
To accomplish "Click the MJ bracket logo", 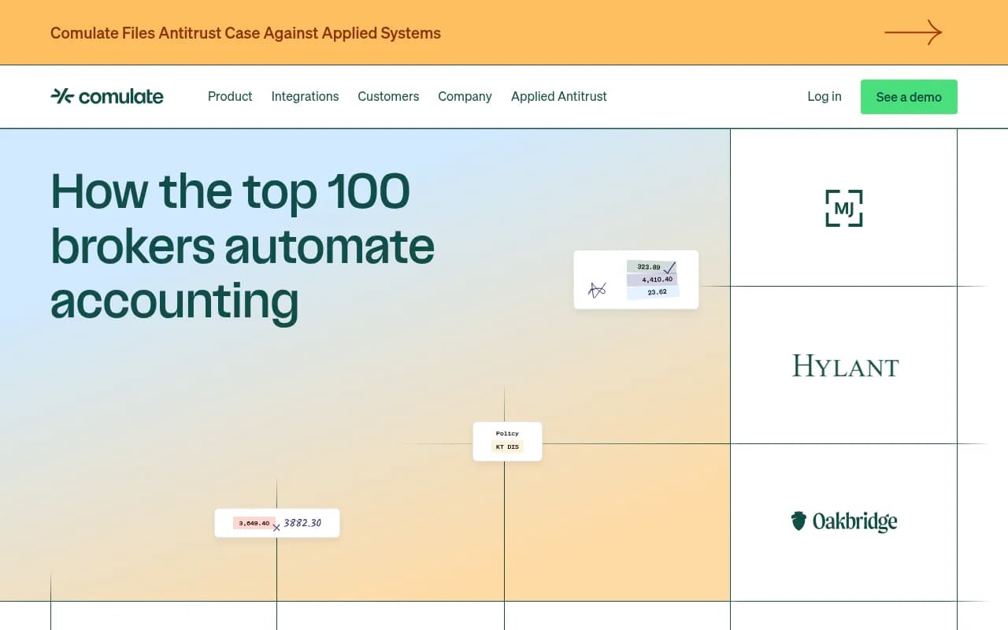I will click(844, 208).
